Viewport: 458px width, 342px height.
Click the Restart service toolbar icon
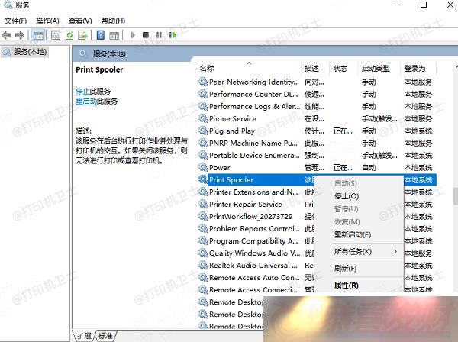(173, 35)
